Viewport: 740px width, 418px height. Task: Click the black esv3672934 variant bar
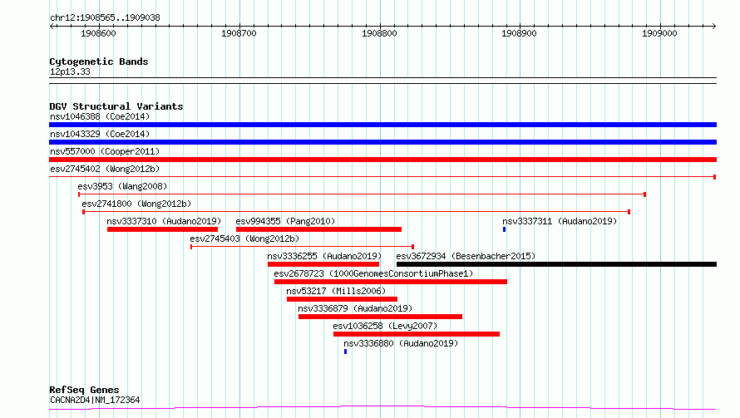(556, 264)
